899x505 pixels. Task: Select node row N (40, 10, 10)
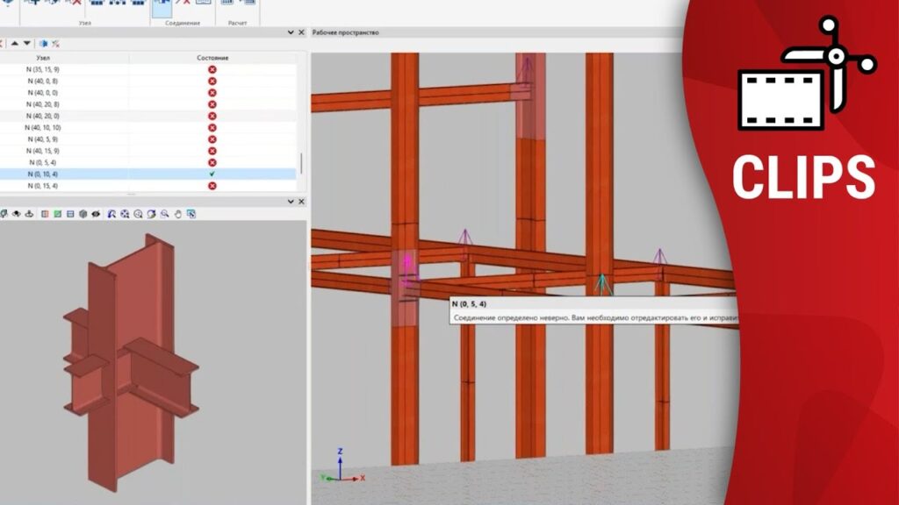point(43,127)
